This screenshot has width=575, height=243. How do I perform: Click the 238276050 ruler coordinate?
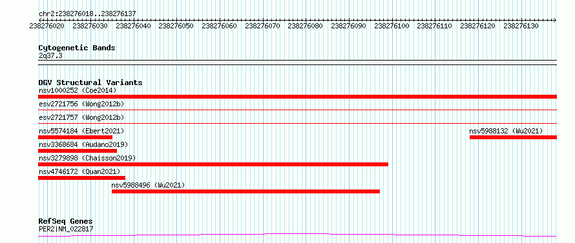click(176, 26)
